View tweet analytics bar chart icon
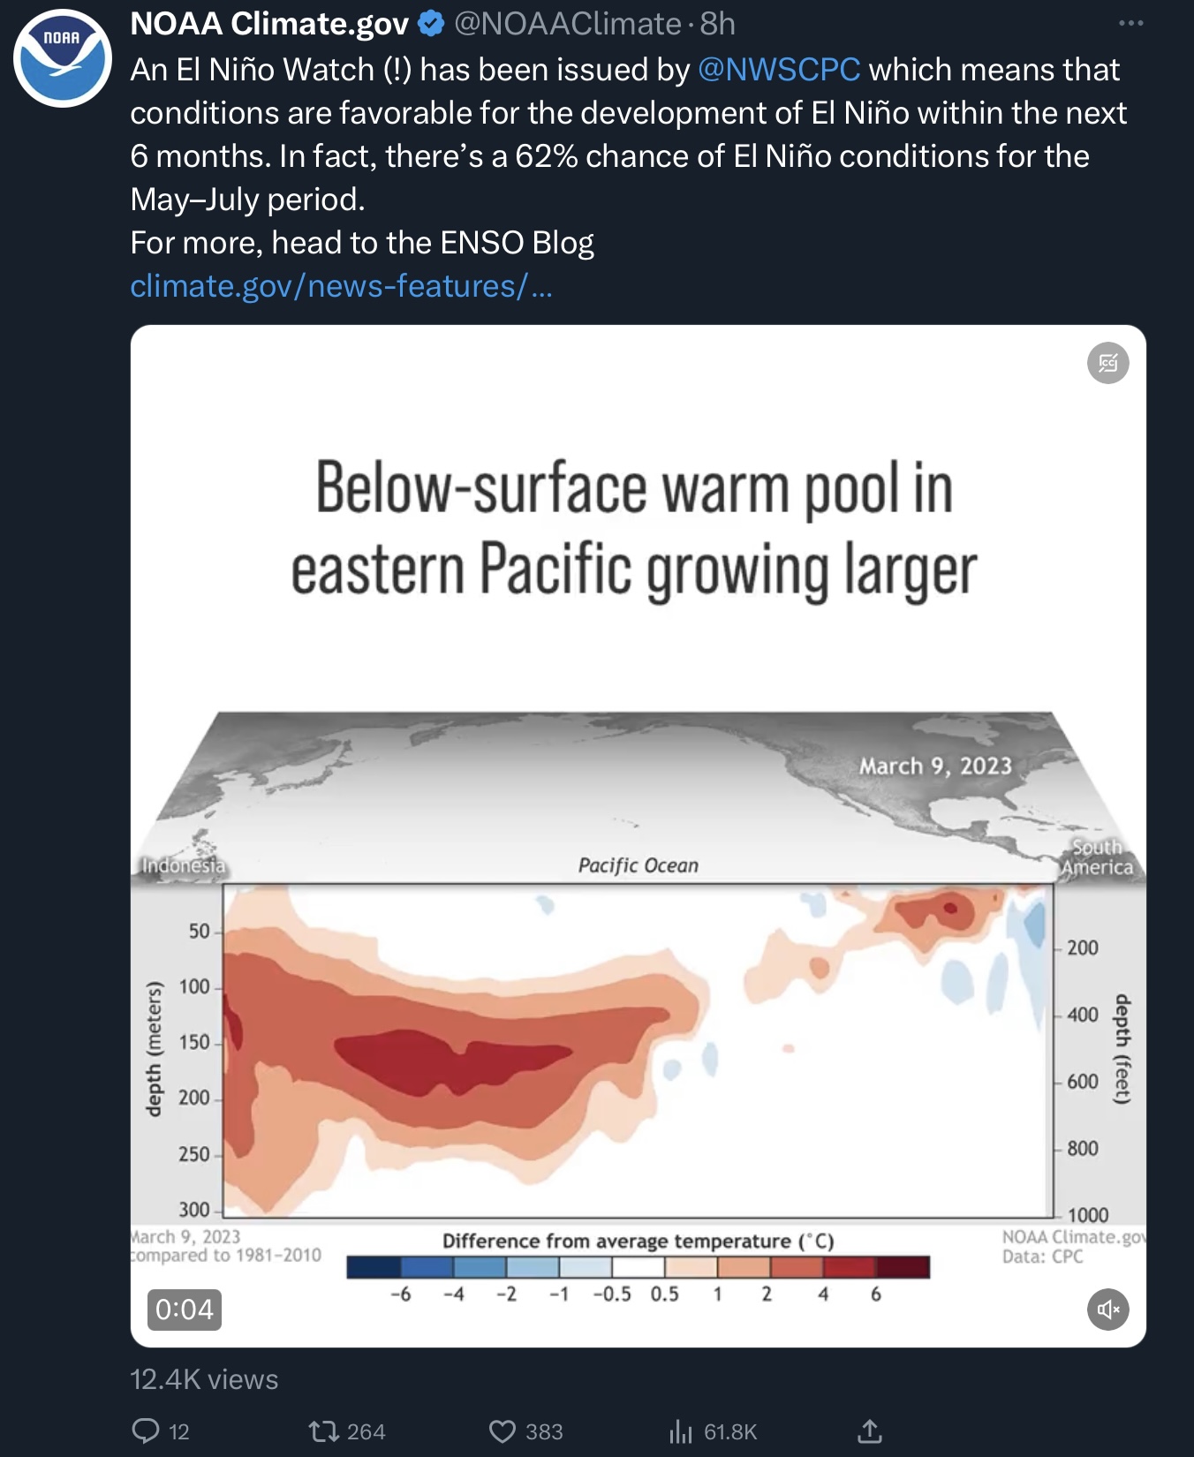Viewport: 1194px width, 1457px height. pos(681,1431)
